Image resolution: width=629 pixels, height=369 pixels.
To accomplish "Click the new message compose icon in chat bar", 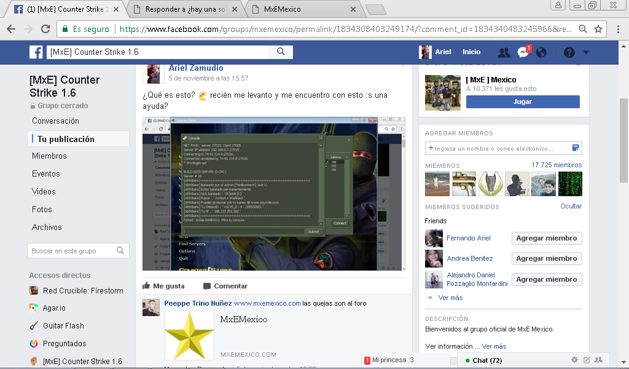I will click(587, 360).
